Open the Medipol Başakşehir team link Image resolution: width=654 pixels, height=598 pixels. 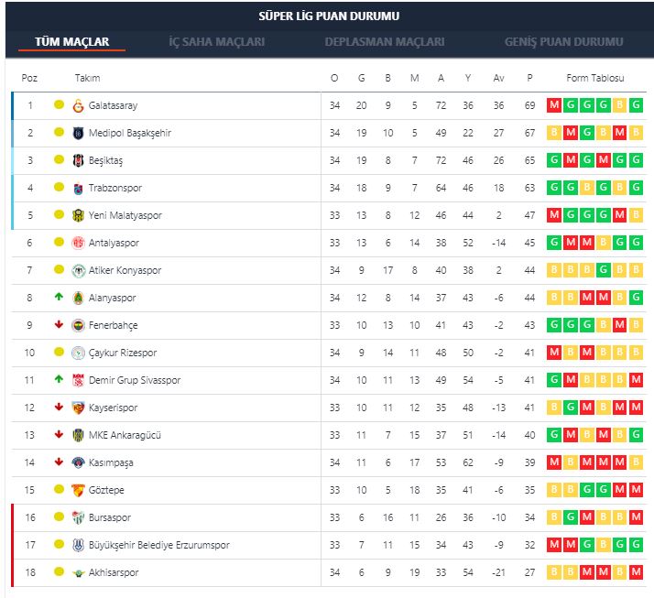click(130, 133)
